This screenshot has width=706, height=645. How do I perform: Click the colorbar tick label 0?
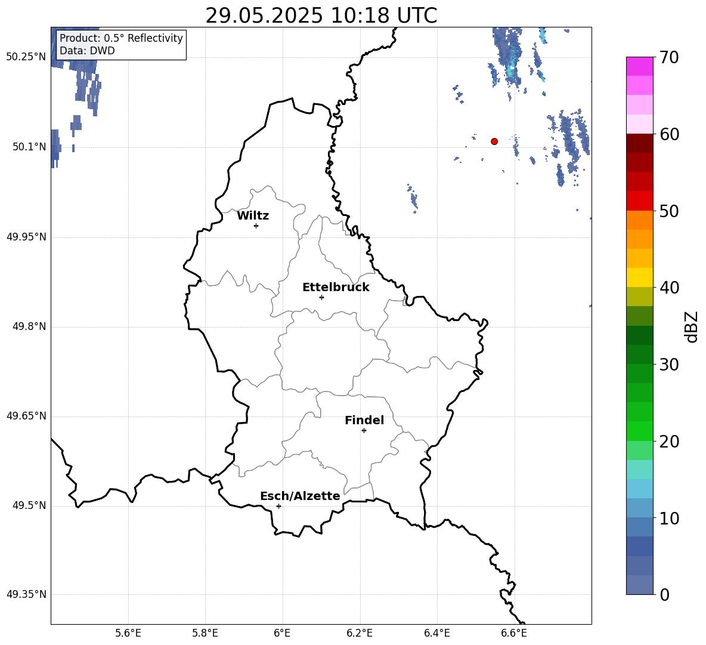664,594
